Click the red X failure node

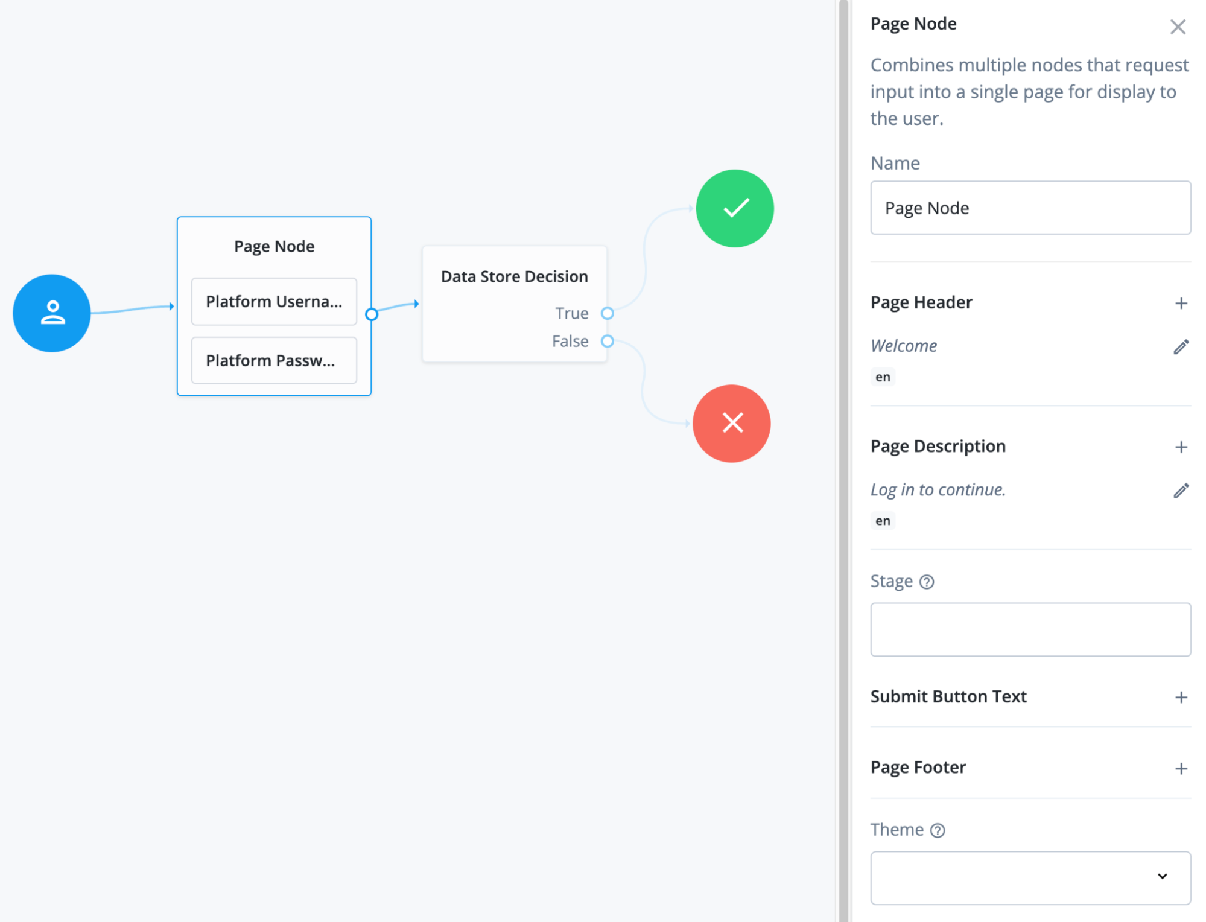tap(732, 422)
